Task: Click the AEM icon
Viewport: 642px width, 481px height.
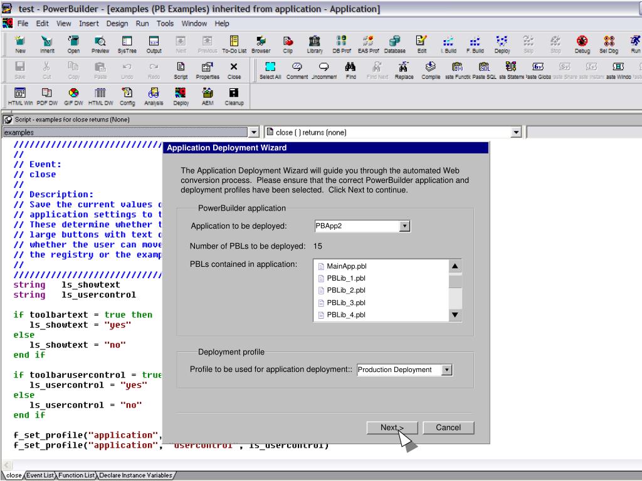Action: [208, 97]
